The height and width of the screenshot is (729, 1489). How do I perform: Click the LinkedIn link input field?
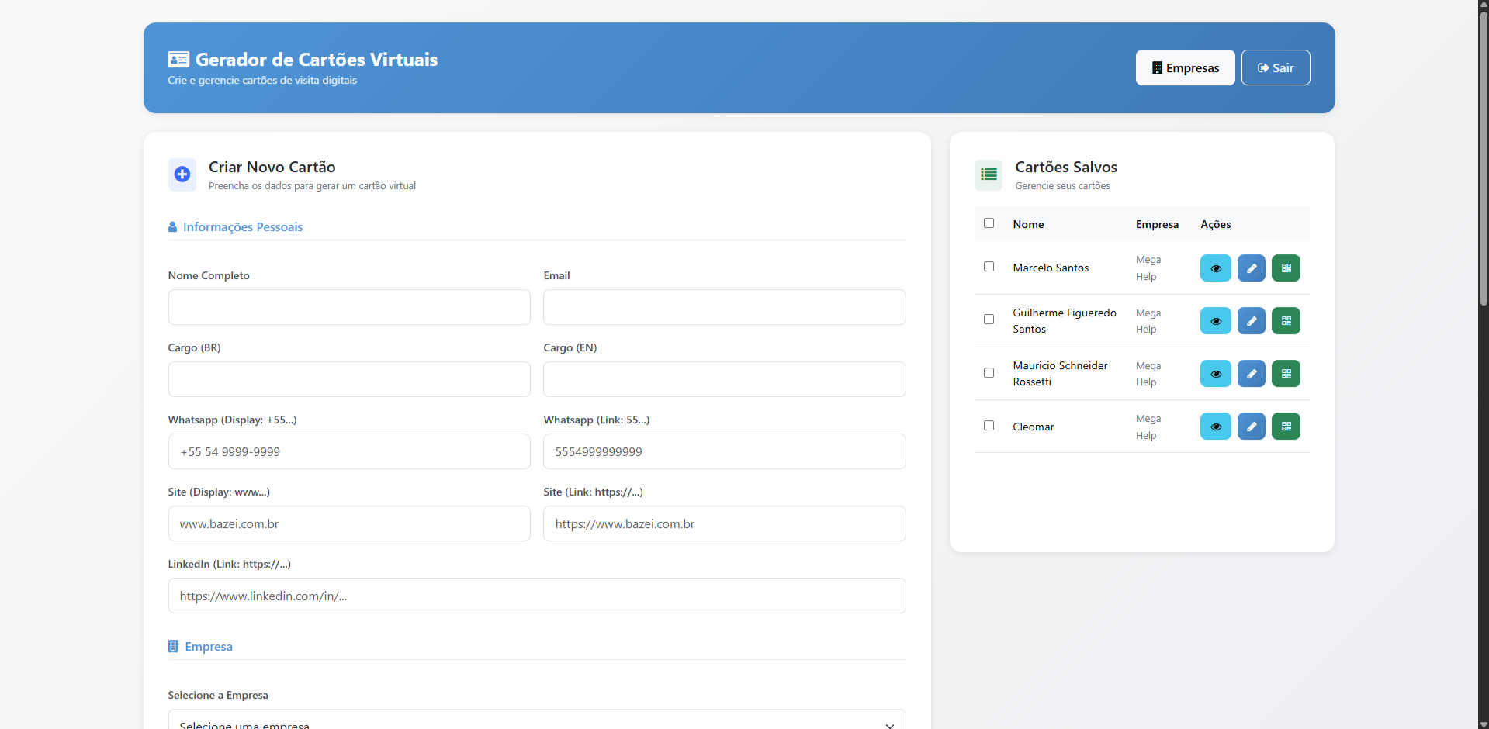[536, 596]
